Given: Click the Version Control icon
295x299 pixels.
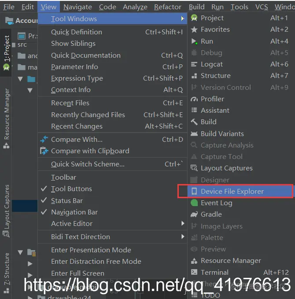Looking at the screenshot, I should [194, 87].
